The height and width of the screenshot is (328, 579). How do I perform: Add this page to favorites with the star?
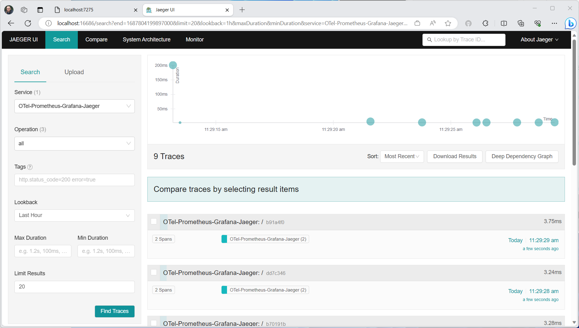[x=448, y=23]
